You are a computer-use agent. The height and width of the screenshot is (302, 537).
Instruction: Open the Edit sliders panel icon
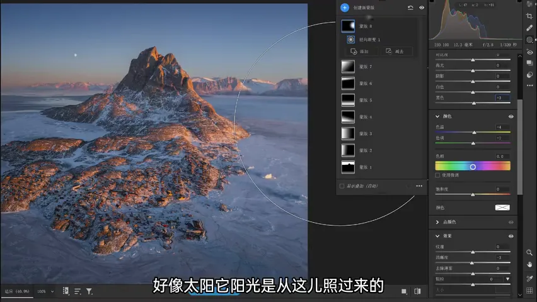529,4
